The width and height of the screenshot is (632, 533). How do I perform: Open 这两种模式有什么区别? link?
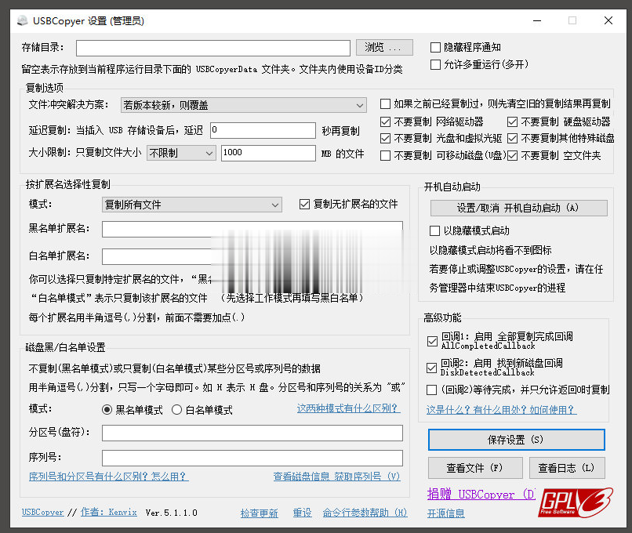click(349, 408)
